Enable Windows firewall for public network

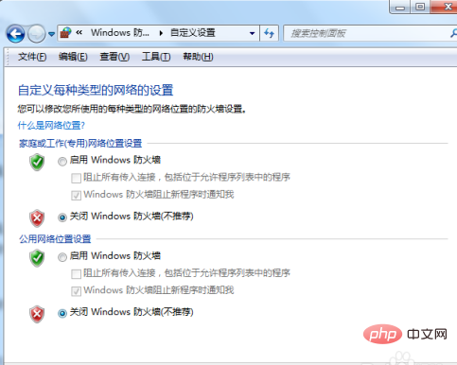(x=62, y=257)
